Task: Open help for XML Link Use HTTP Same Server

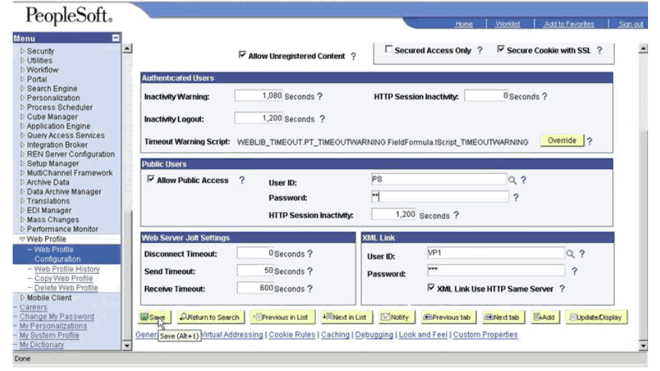Action: click(x=562, y=289)
